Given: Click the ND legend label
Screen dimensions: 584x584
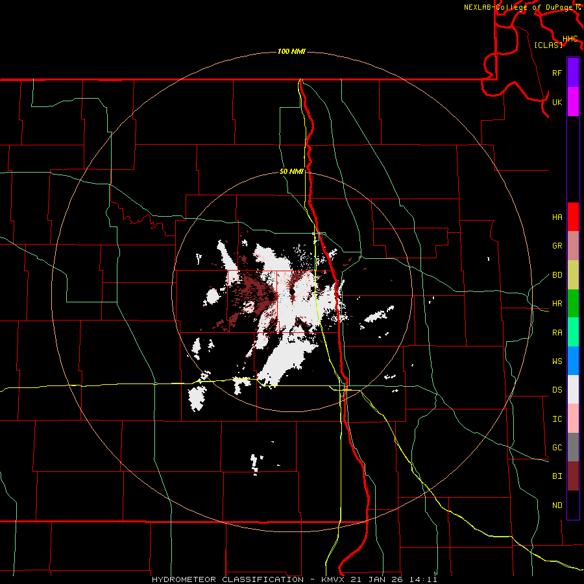Looking at the screenshot, I should 557,505.
